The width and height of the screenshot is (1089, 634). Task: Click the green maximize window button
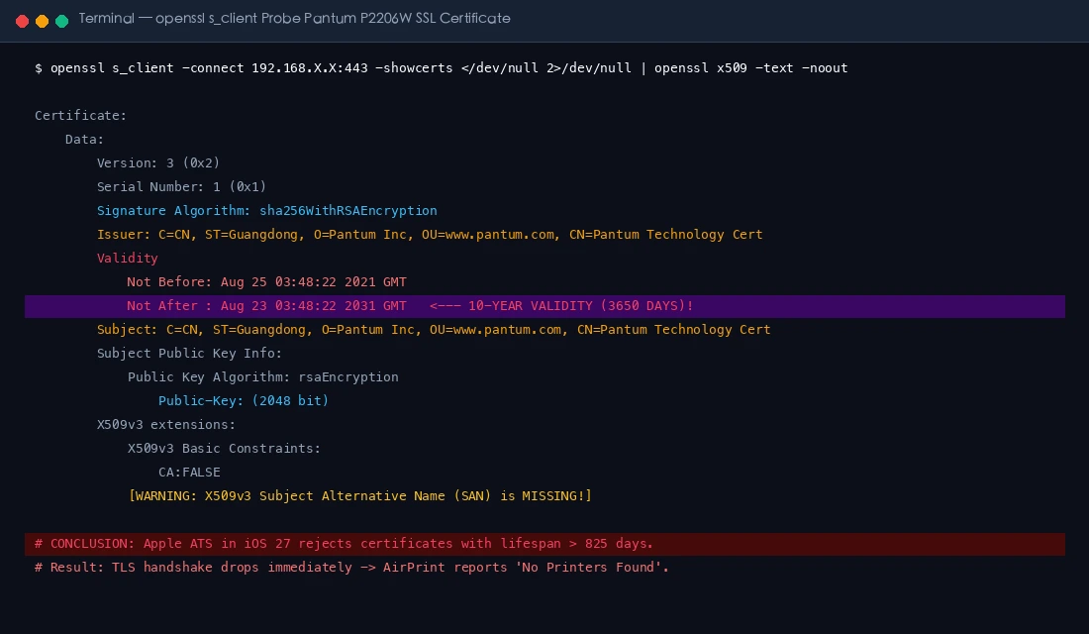pos(61,21)
